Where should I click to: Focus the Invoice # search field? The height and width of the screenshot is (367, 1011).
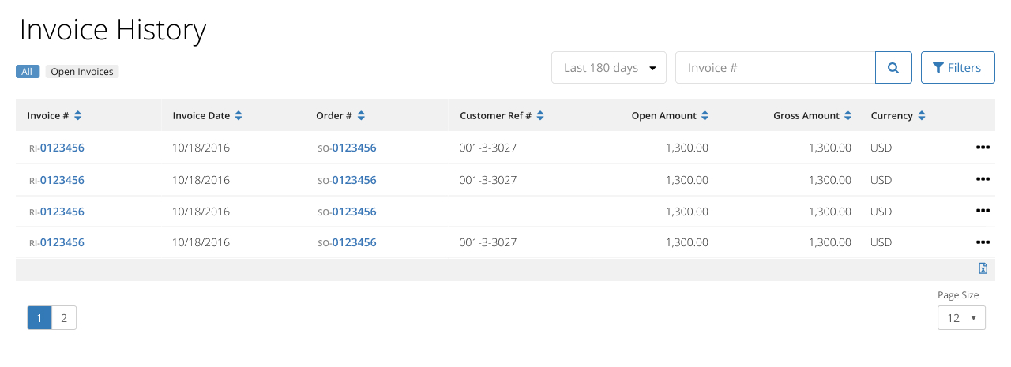pos(775,68)
